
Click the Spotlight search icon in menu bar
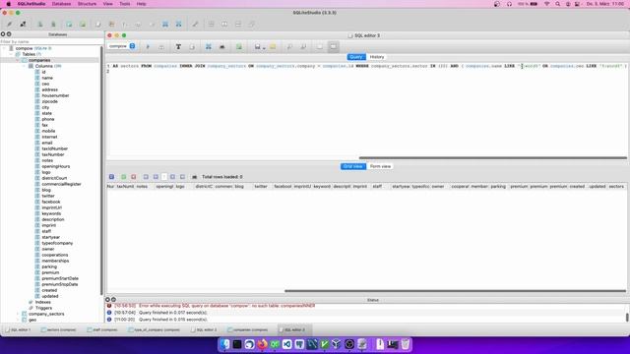(x=558, y=4)
